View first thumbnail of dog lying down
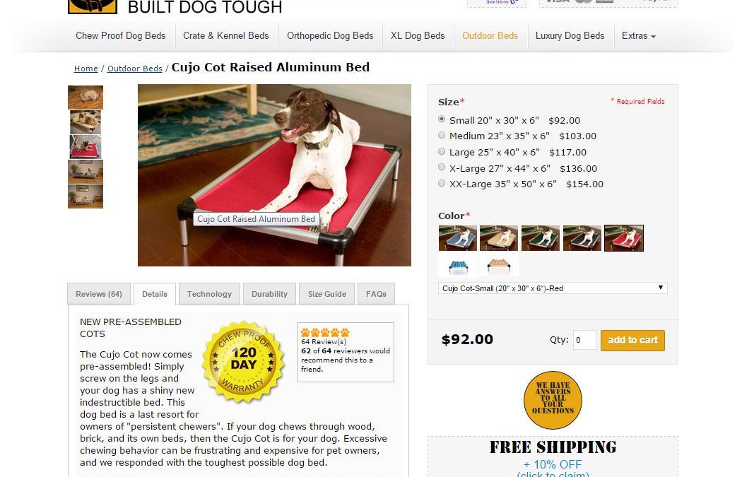The width and height of the screenshot is (742, 477). [x=86, y=98]
